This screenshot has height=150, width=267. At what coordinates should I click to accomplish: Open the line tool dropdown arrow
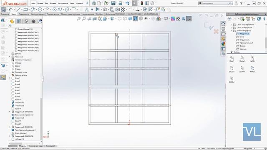pos(21,10)
